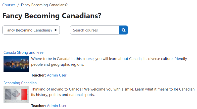Image resolution: width=197 pixels, height=109 pixels.
Task: Click the 'its history, politics and national sports' line
Action: 63,95
